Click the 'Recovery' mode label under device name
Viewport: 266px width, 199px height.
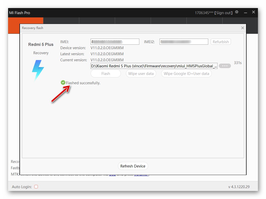41,53
